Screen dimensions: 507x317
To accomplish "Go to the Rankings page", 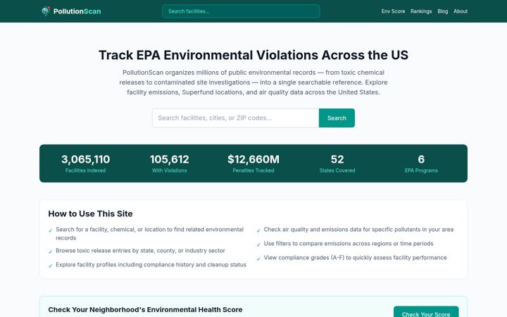I will (421, 11).
